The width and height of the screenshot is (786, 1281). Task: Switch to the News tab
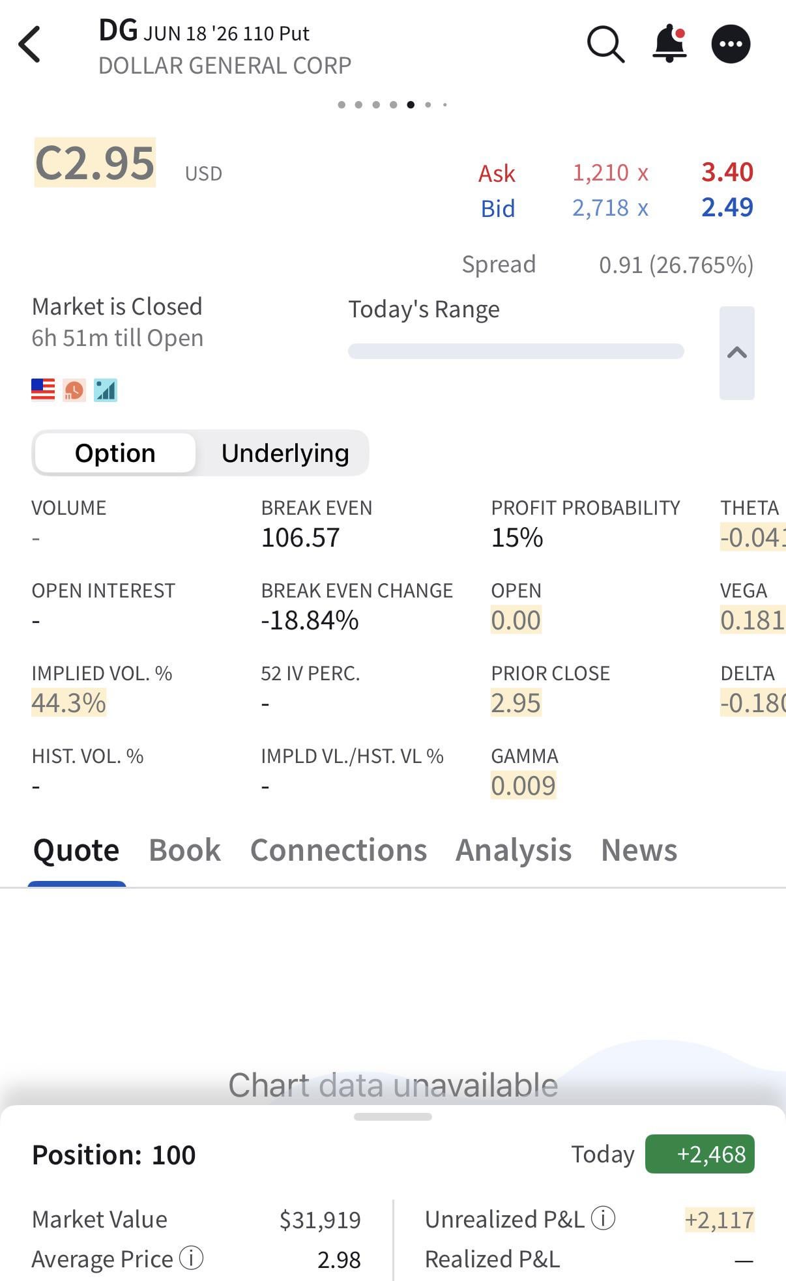639,850
